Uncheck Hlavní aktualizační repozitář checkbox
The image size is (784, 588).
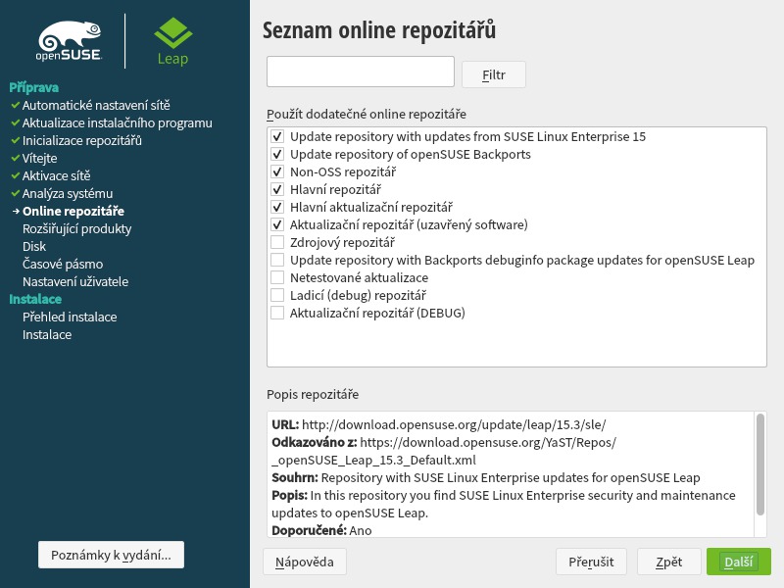[x=277, y=207]
